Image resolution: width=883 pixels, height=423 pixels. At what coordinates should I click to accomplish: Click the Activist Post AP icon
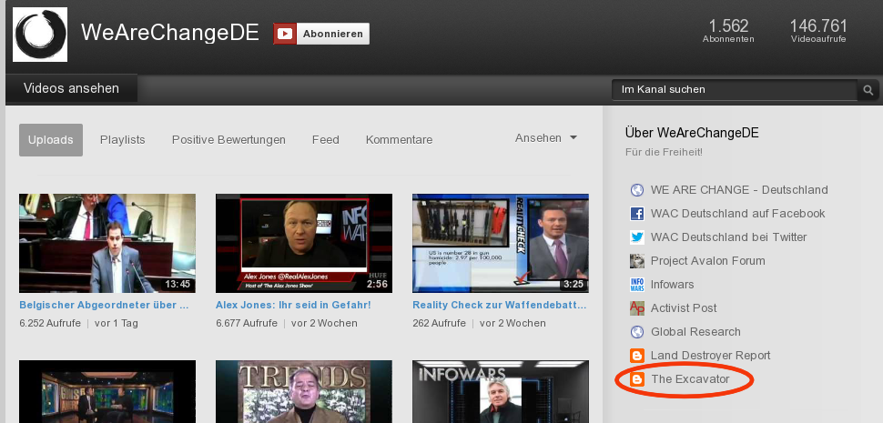point(637,308)
